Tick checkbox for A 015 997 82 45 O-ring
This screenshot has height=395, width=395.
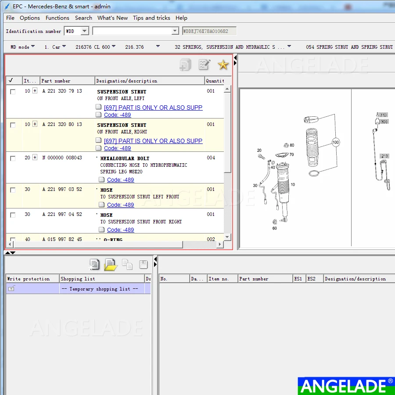point(13,239)
